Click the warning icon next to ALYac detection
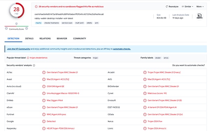Viewport: 210px width, 131px height. tap(44, 72)
